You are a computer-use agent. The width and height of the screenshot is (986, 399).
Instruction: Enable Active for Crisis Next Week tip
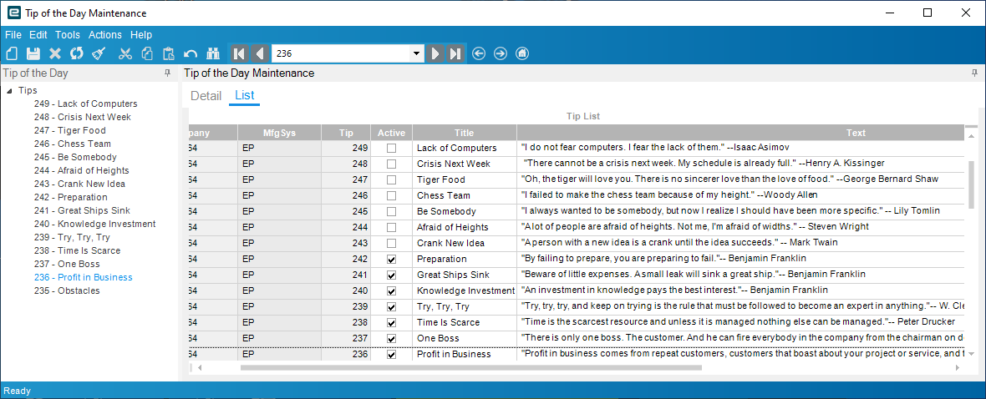coord(391,164)
